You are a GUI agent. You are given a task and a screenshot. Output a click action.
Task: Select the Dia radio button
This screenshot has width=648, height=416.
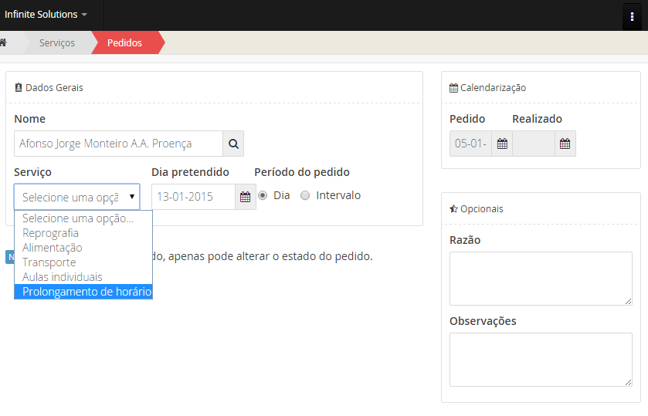263,196
